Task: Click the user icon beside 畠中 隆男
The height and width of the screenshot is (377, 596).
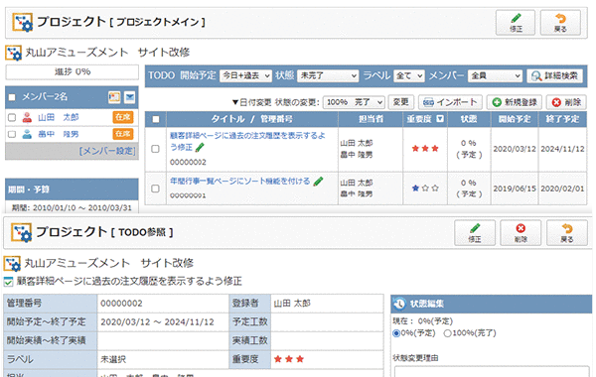Action: [27, 134]
